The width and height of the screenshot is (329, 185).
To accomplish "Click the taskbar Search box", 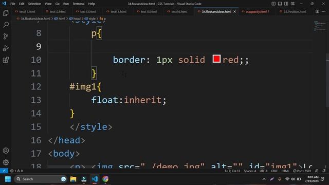I will pyautogui.click(x=41, y=179).
